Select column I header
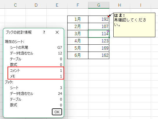 (141, 5)
